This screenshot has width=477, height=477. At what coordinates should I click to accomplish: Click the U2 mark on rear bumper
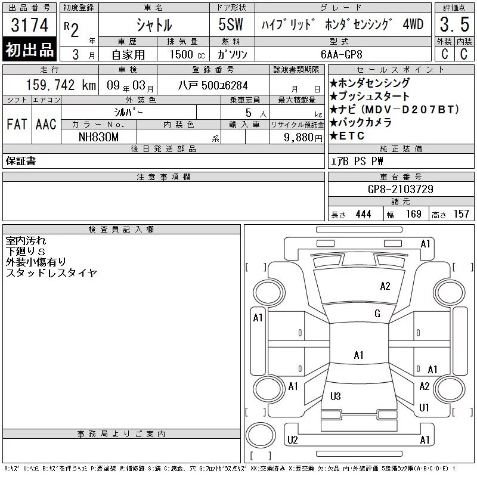point(292,440)
